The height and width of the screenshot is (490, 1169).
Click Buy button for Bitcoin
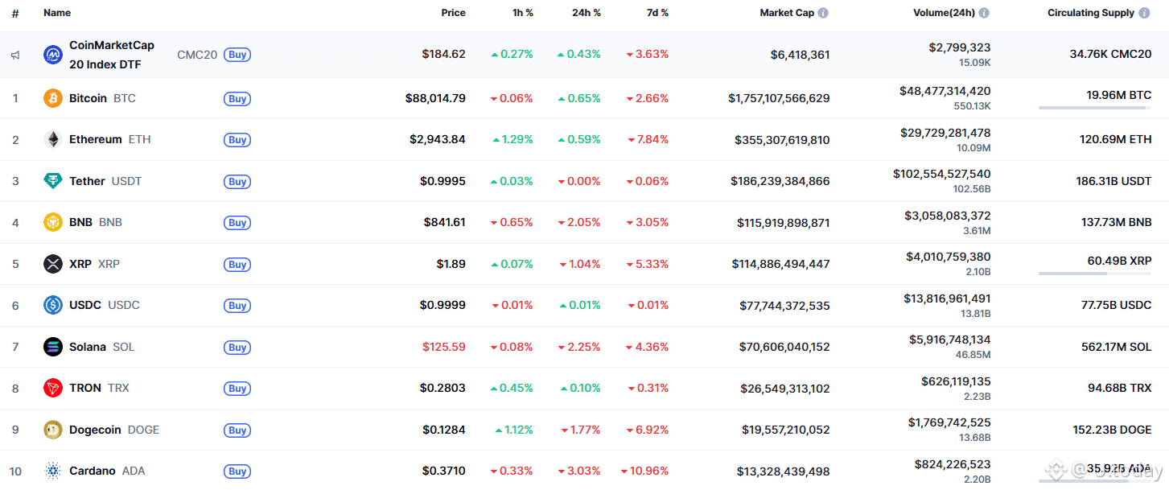click(237, 99)
